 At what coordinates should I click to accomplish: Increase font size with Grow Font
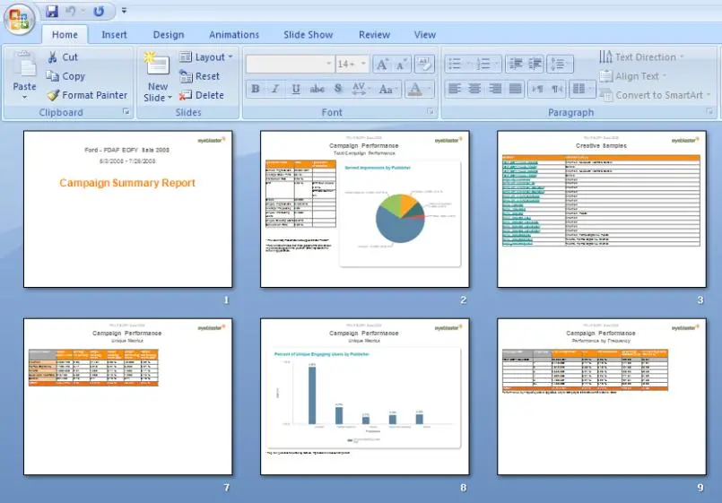pos(381,64)
